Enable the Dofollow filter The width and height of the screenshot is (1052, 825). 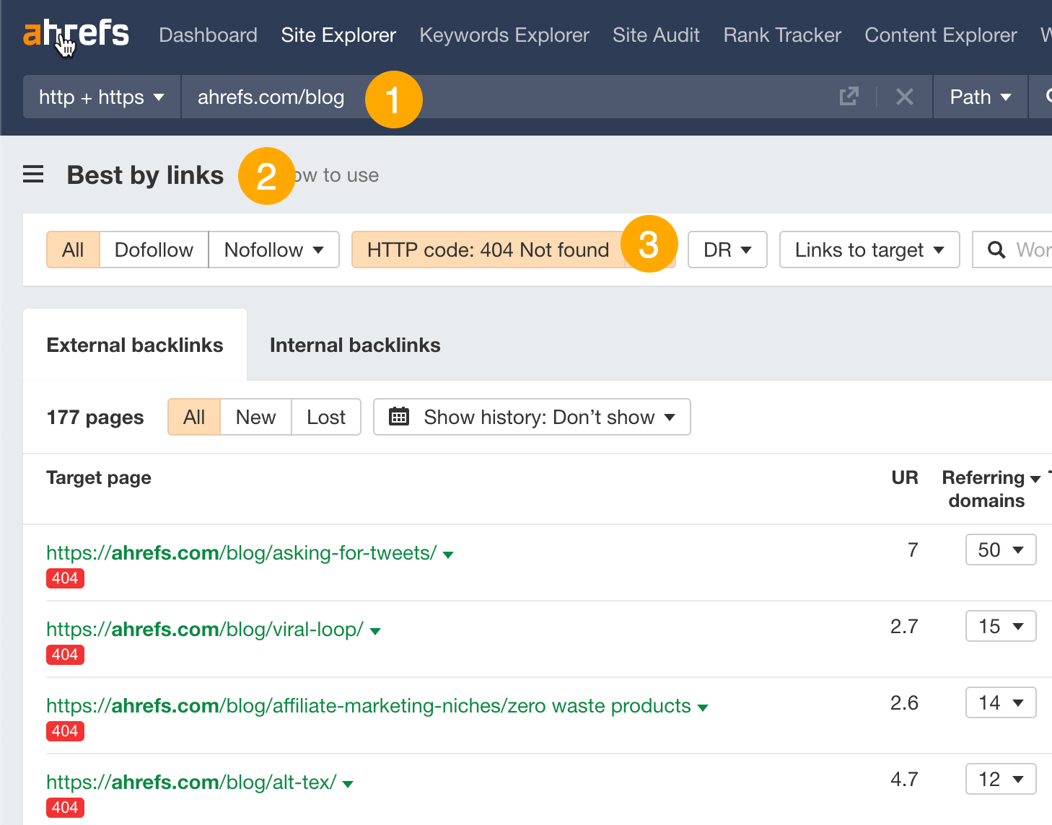coord(154,250)
